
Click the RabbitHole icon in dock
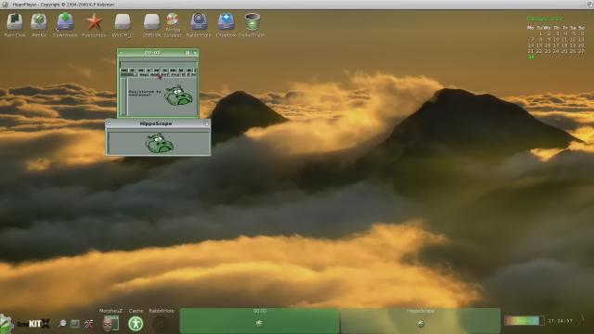tap(161, 324)
